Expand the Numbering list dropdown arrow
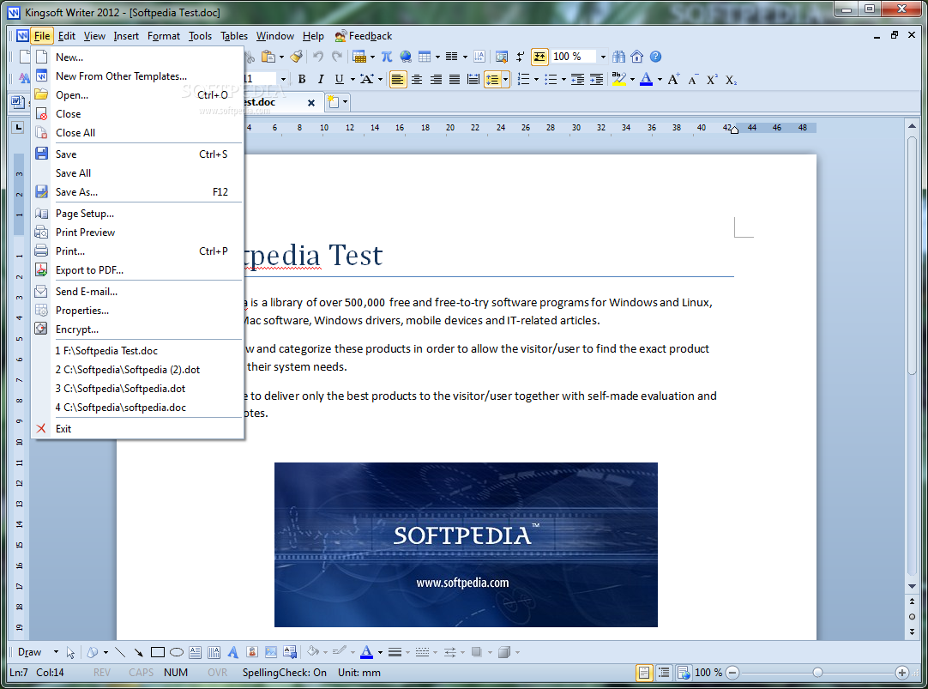 pos(536,79)
